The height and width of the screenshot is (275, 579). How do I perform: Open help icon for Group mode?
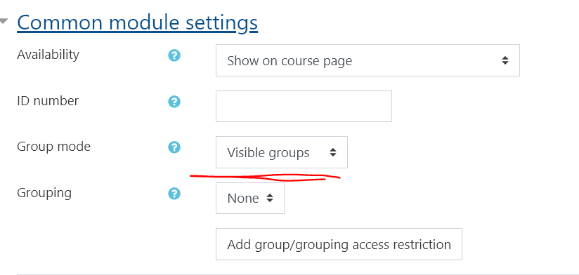pos(174,147)
